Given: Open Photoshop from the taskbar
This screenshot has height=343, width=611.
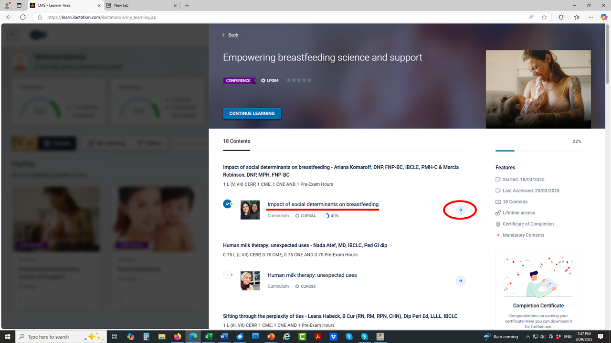Looking at the screenshot, I should tap(255, 336).
